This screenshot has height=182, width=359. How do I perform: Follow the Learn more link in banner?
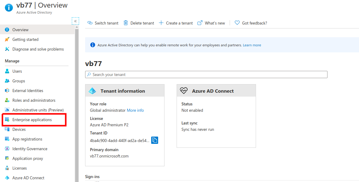point(252,45)
